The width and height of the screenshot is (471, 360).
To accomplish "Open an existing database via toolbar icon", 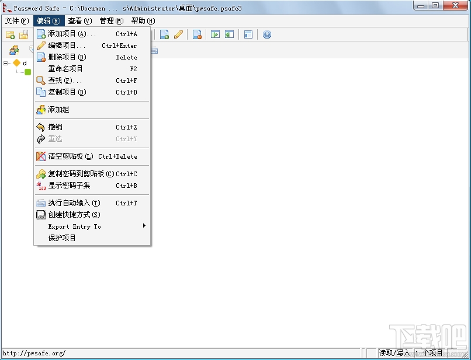I will [23, 34].
